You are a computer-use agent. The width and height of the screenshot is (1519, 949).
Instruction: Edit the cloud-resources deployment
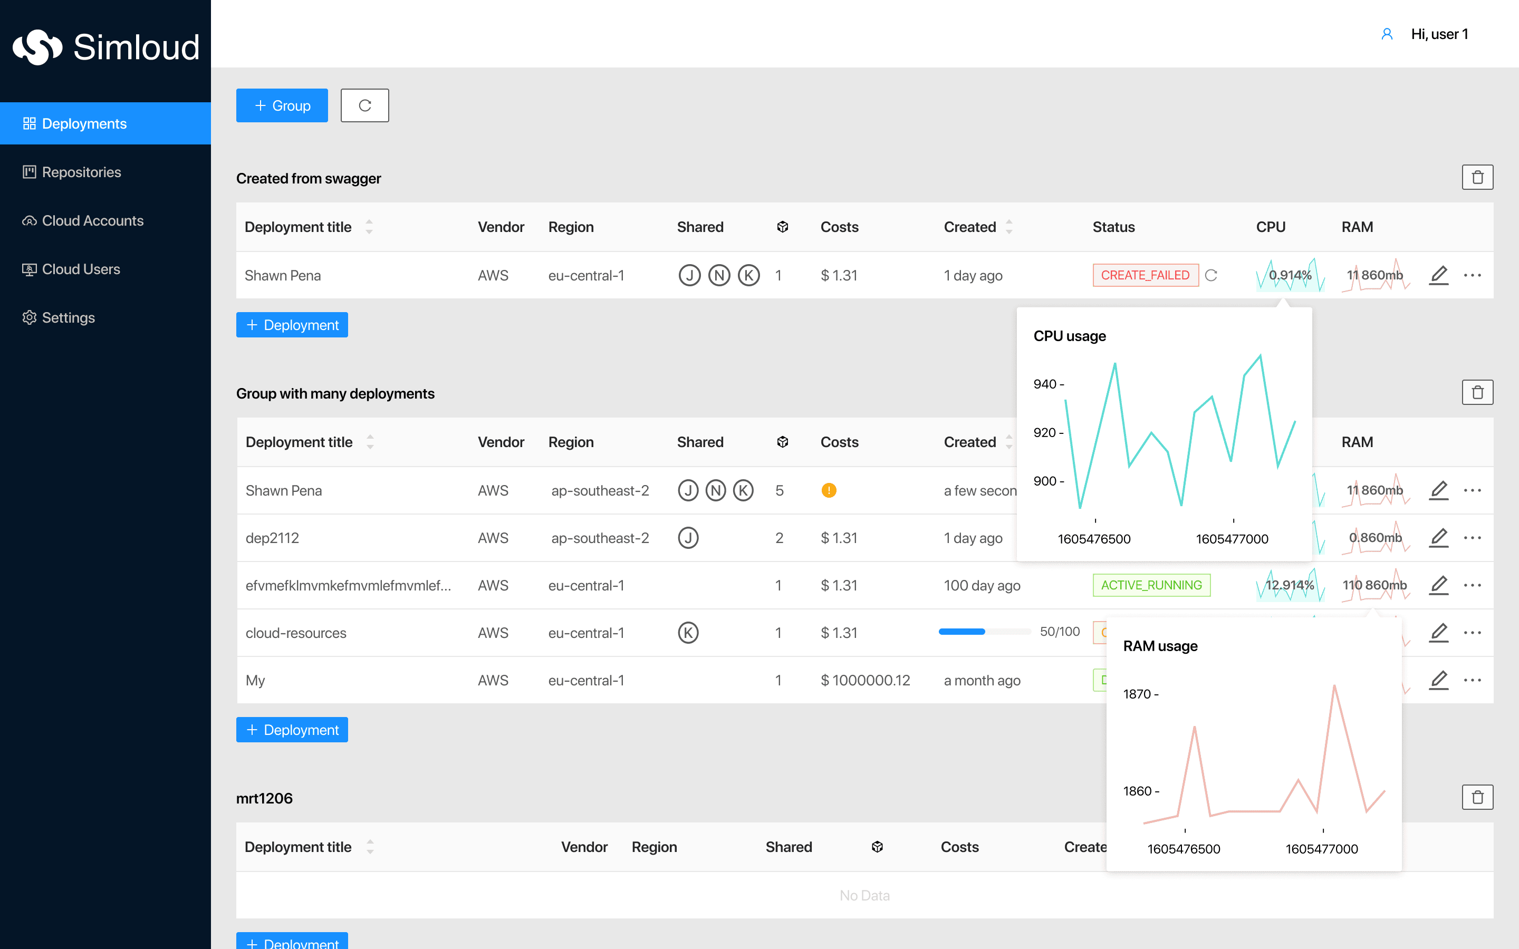1439,633
